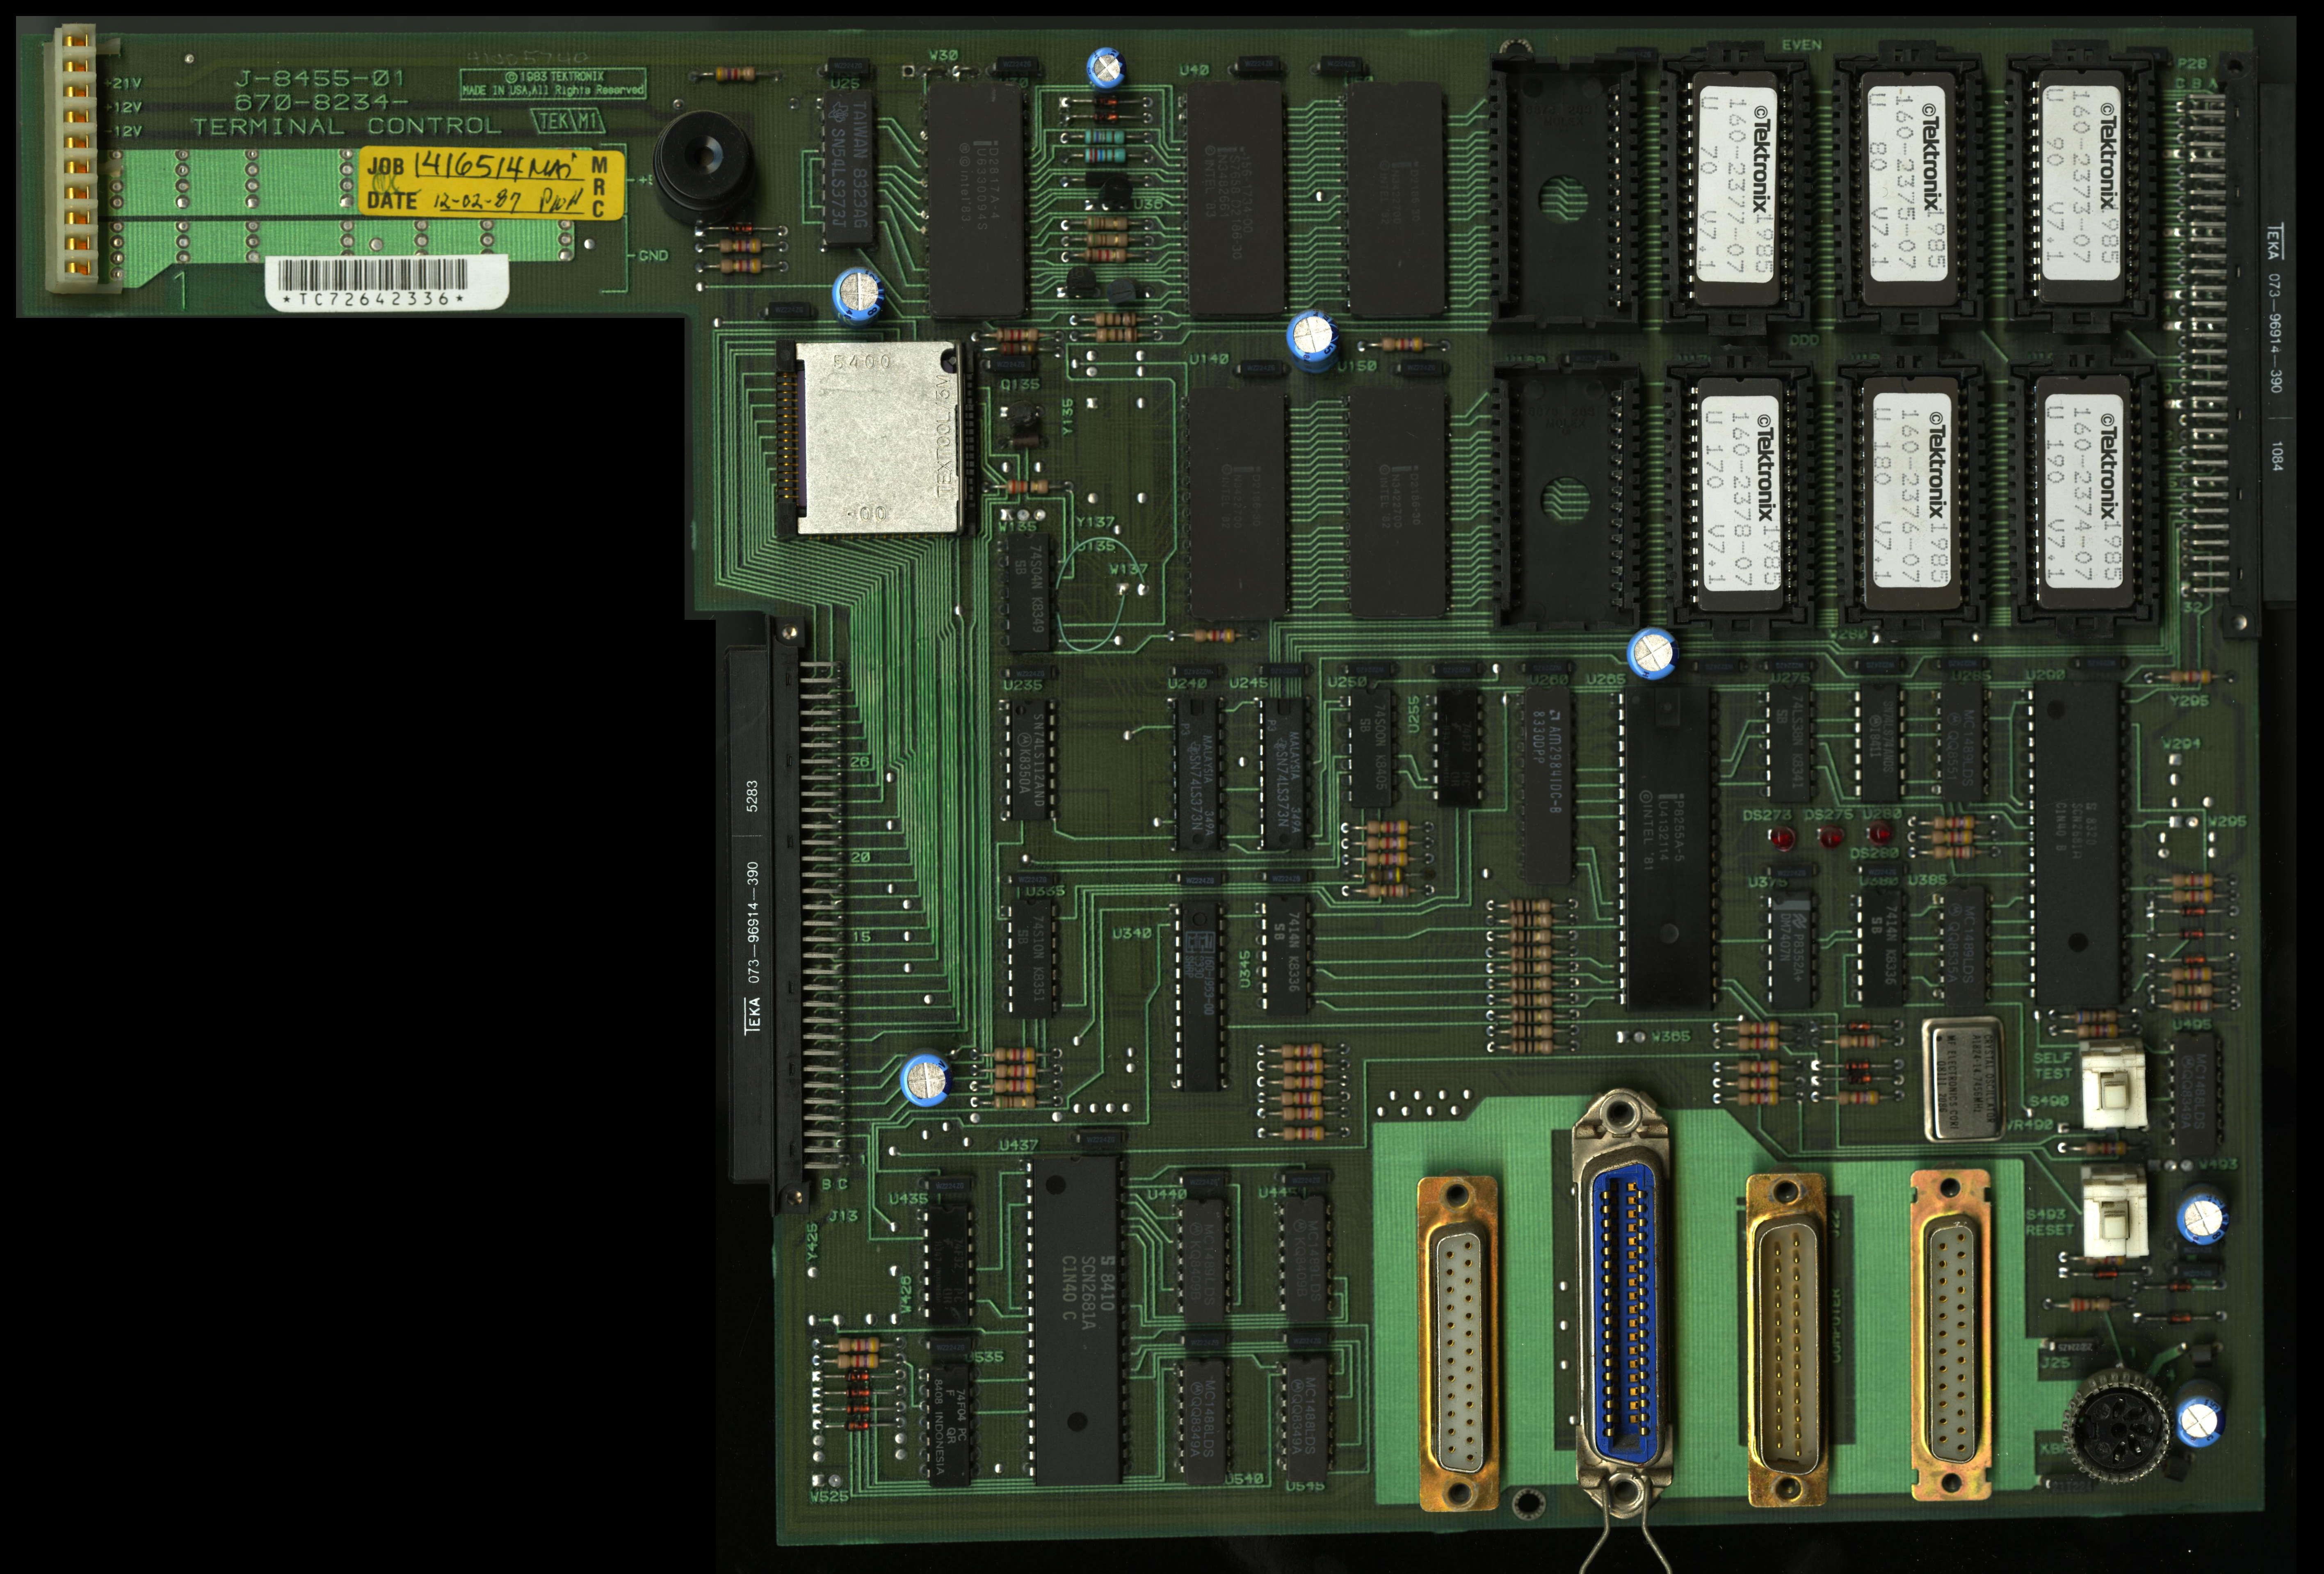Viewport: 2324px width, 1574px height.
Task: Click the large SCN2681A chip at U437
Action: click(x=1078, y=1320)
